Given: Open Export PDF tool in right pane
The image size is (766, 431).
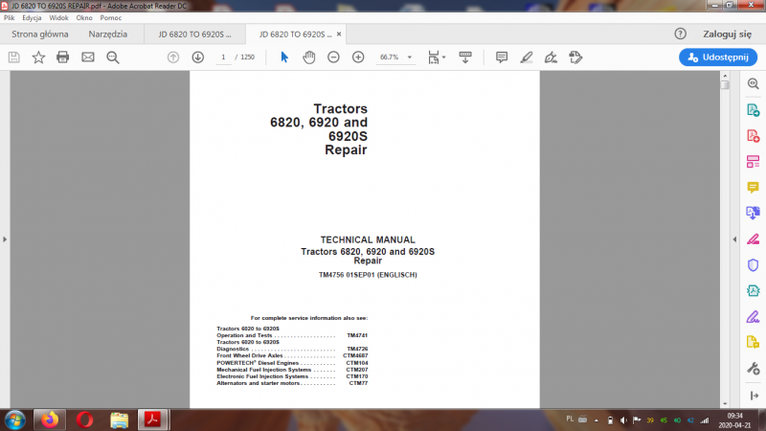Looking at the screenshot, I should pyautogui.click(x=753, y=110).
